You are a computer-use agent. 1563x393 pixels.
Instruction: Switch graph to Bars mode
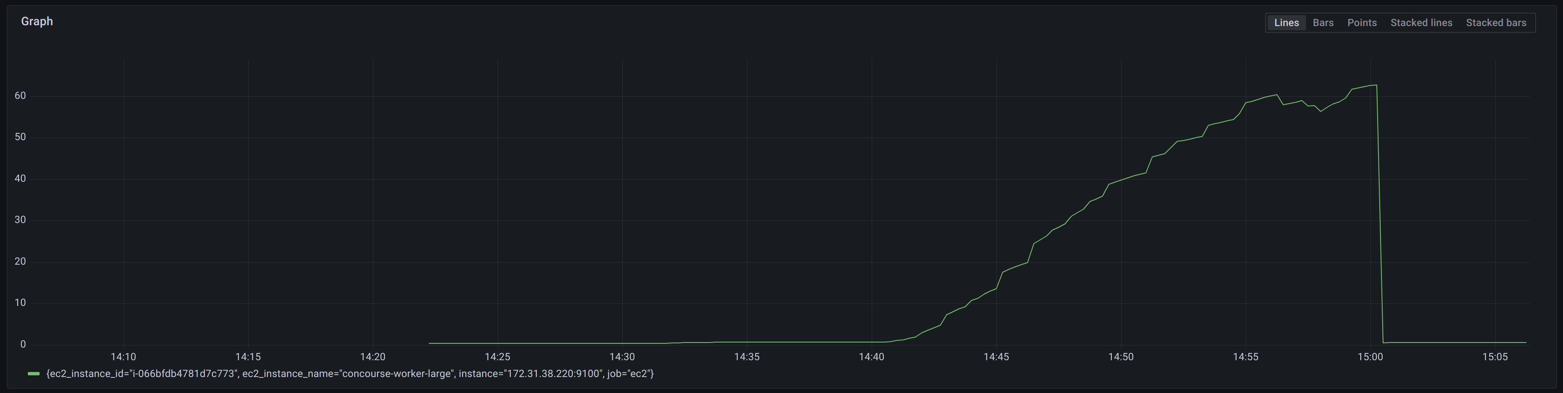click(x=1323, y=22)
